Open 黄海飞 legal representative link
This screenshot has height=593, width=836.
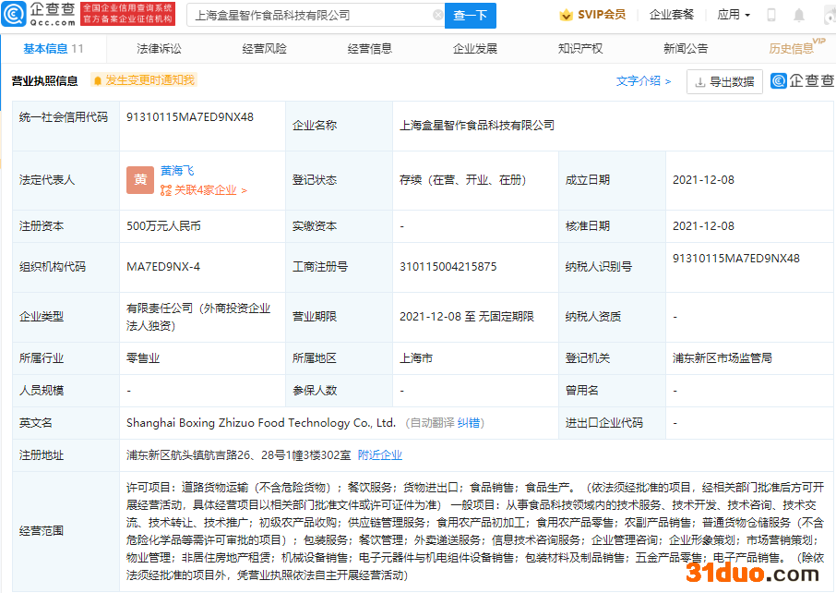[177, 171]
